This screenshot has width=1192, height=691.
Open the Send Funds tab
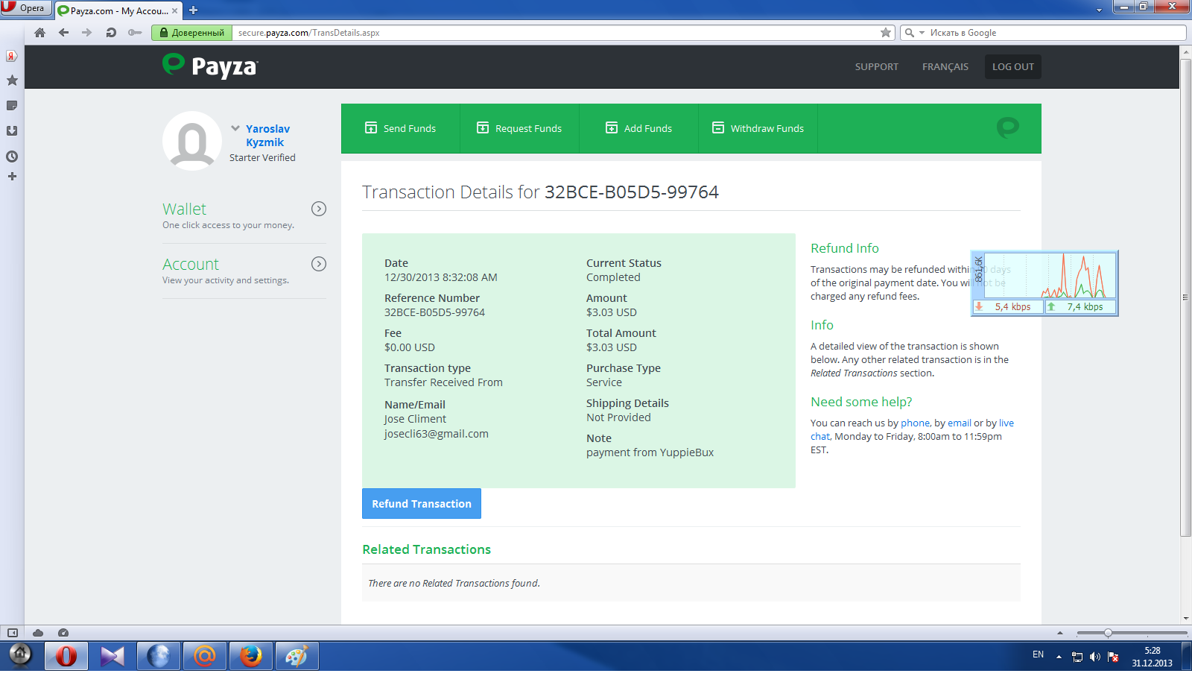tap(400, 128)
